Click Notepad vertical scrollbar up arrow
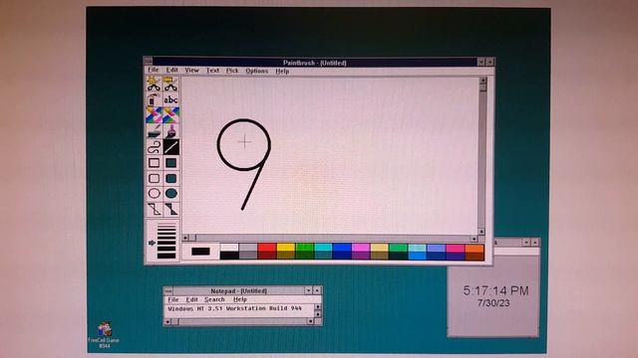The image size is (638, 358). 318,307
